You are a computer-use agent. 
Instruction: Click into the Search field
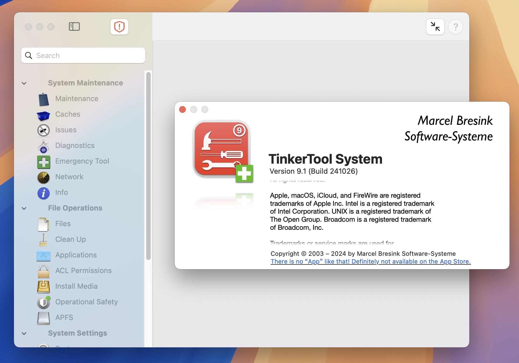[x=83, y=55]
